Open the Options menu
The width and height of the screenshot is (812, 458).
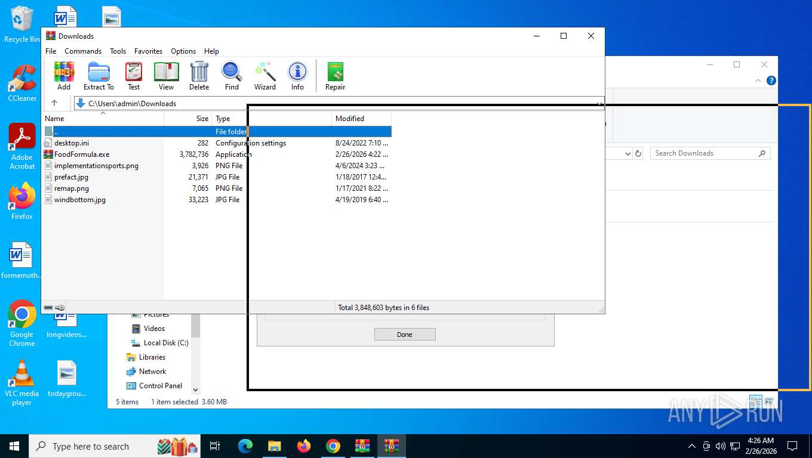click(x=183, y=51)
